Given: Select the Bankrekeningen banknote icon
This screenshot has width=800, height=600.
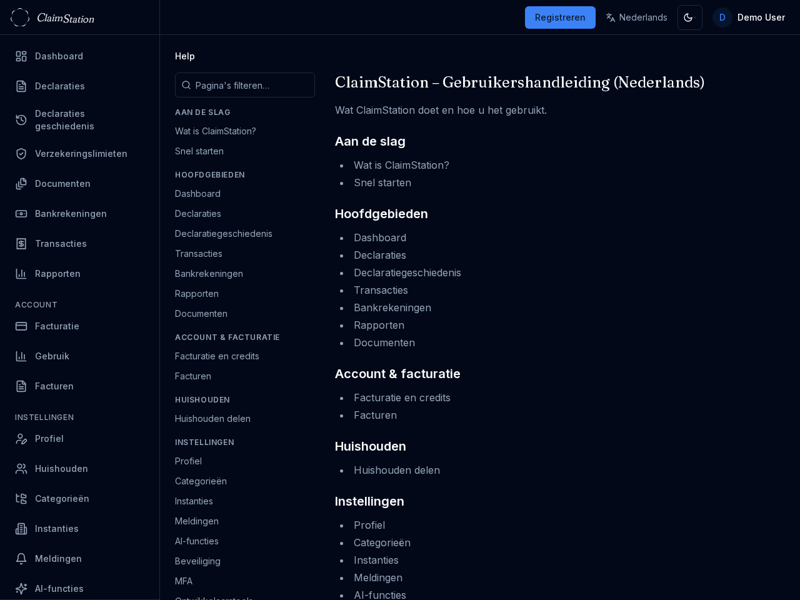Looking at the screenshot, I should (x=21, y=214).
